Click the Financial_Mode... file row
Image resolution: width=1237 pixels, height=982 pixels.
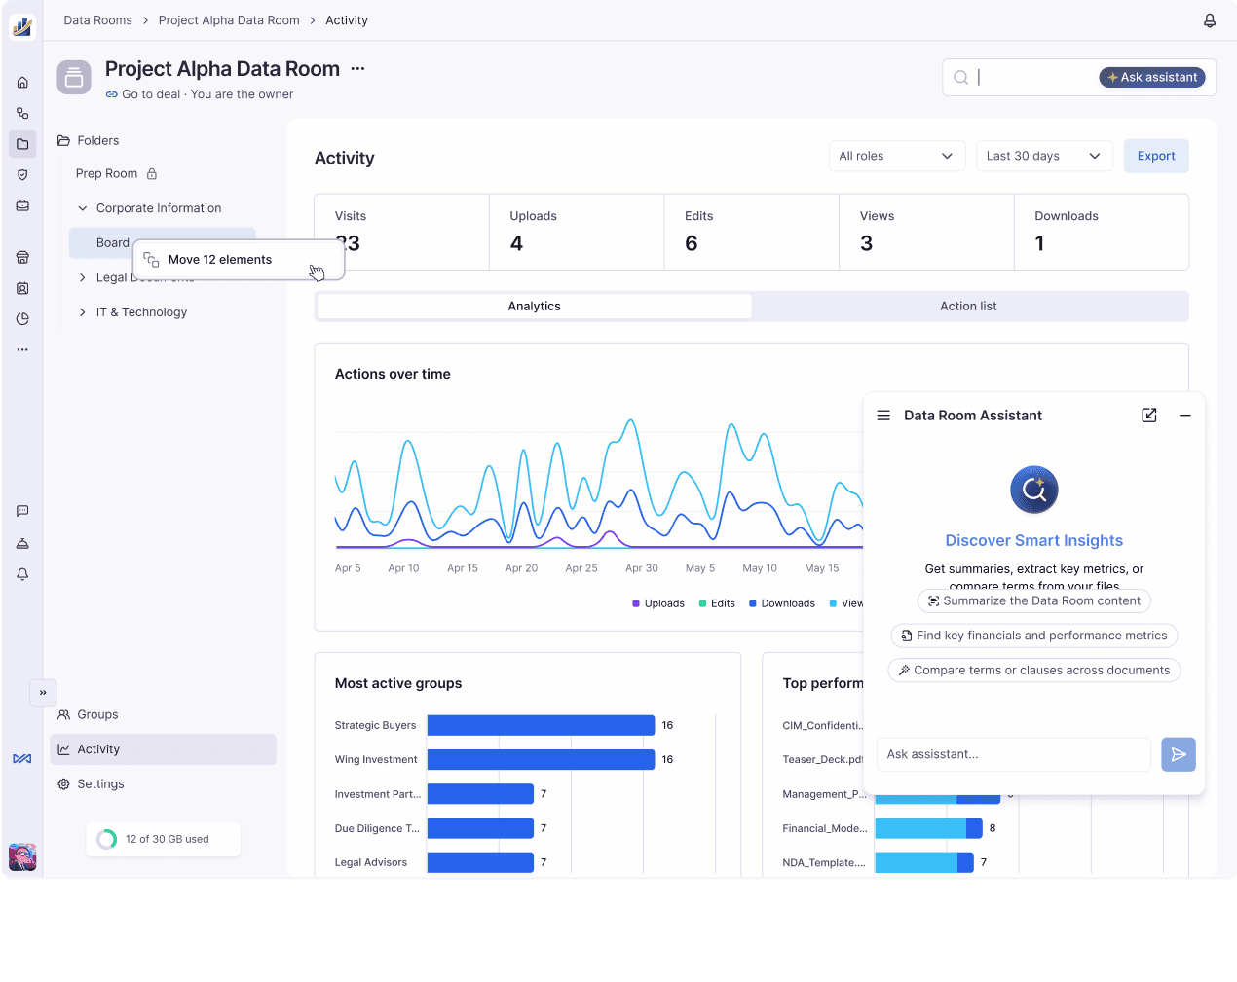coord(888,828)
